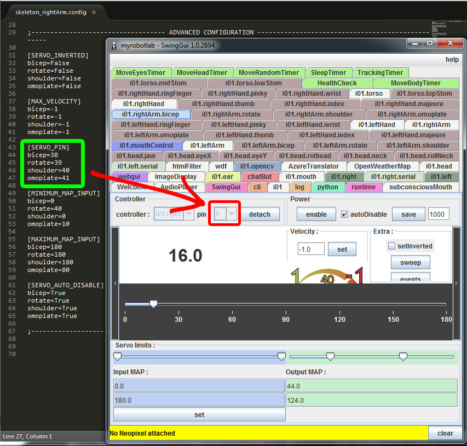Click the Output MAP field showing 44.0

click(x=371, y=386)
